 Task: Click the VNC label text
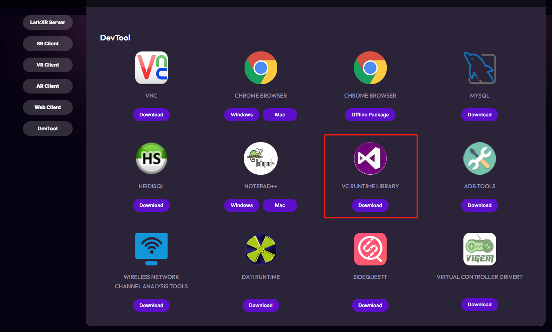151,96
